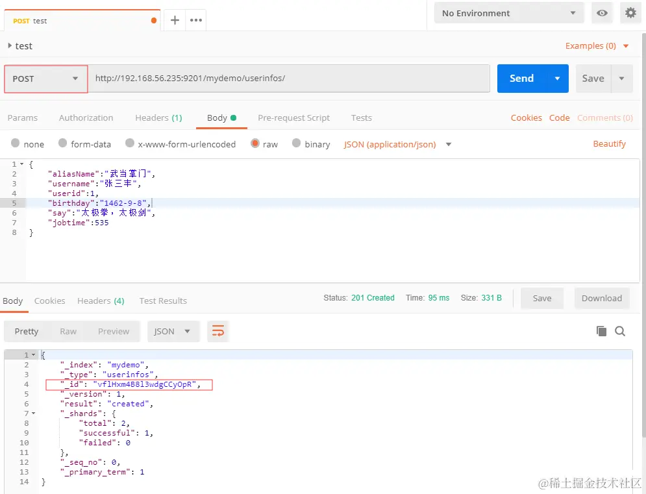The width and height of the screenshot is (646, 494).
Task: Open the Comments (0) link
Action: tap(604, 118)
